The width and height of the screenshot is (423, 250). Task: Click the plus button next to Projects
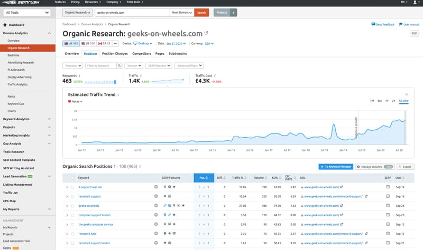point(234,12)
